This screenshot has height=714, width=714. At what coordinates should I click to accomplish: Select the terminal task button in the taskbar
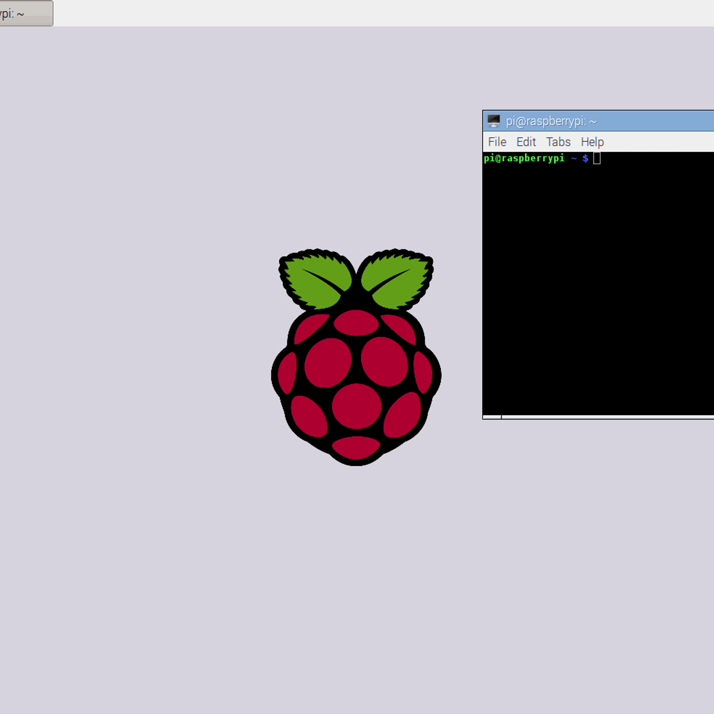click(x=26, y=13)
